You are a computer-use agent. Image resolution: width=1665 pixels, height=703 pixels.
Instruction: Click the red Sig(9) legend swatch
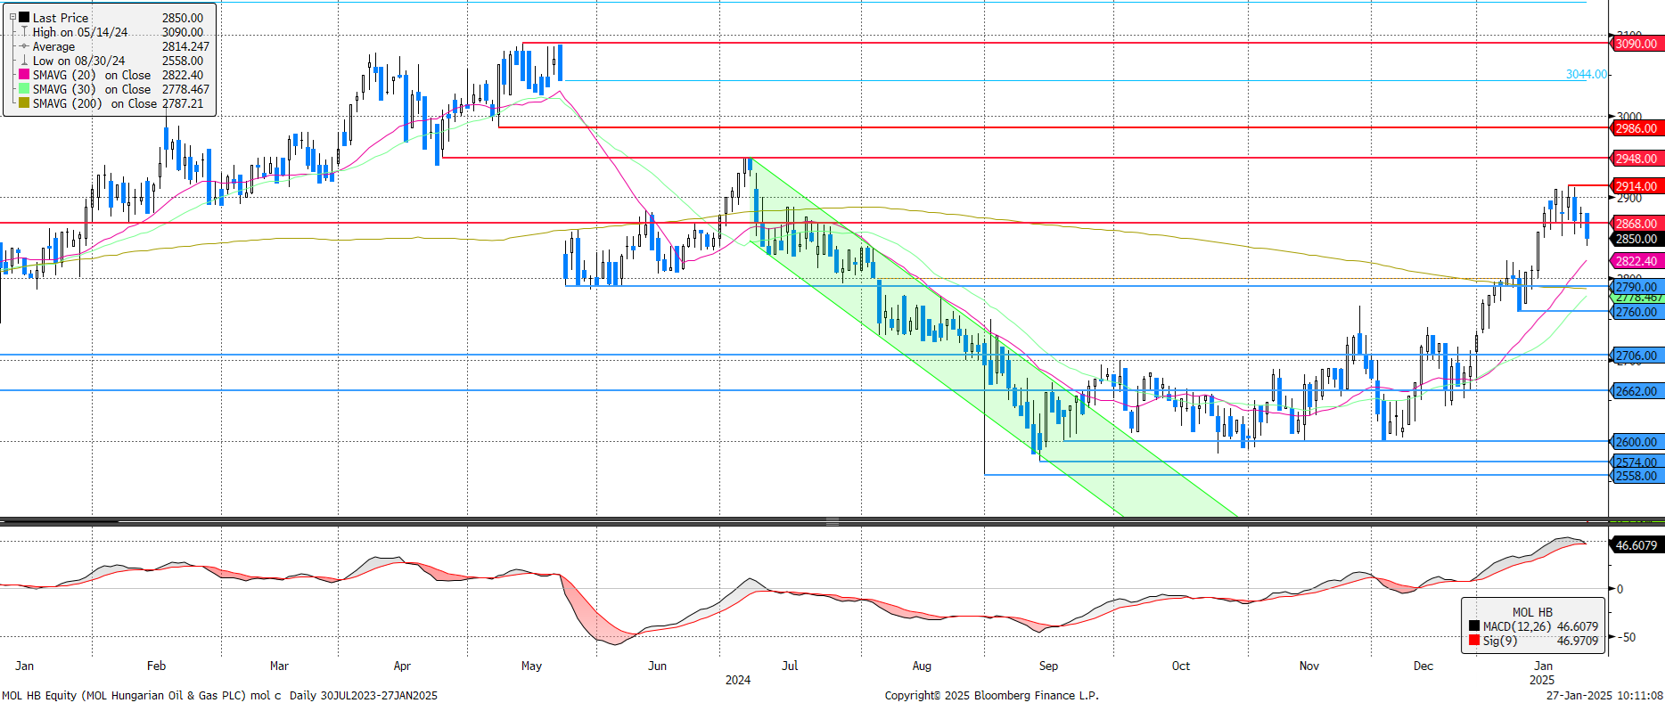click(x=1474, y=641)
